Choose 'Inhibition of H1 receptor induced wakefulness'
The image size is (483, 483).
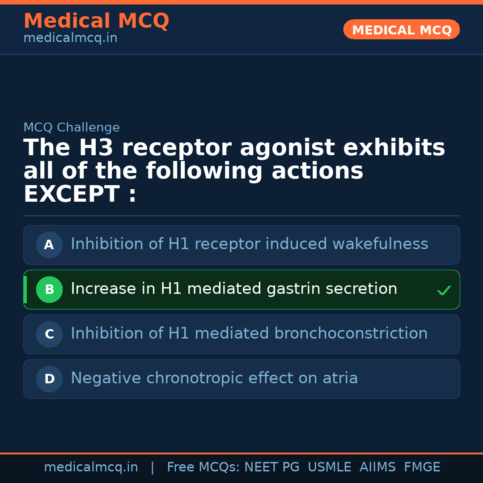[249, 244]
